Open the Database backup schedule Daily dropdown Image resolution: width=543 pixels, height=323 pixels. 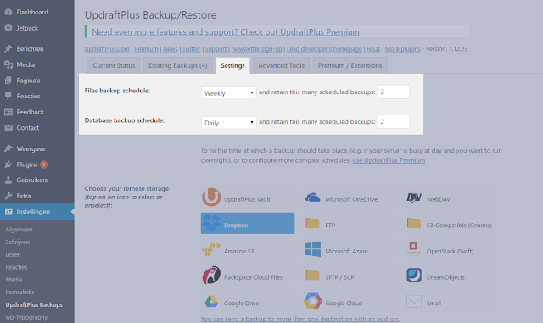point(228,123)
